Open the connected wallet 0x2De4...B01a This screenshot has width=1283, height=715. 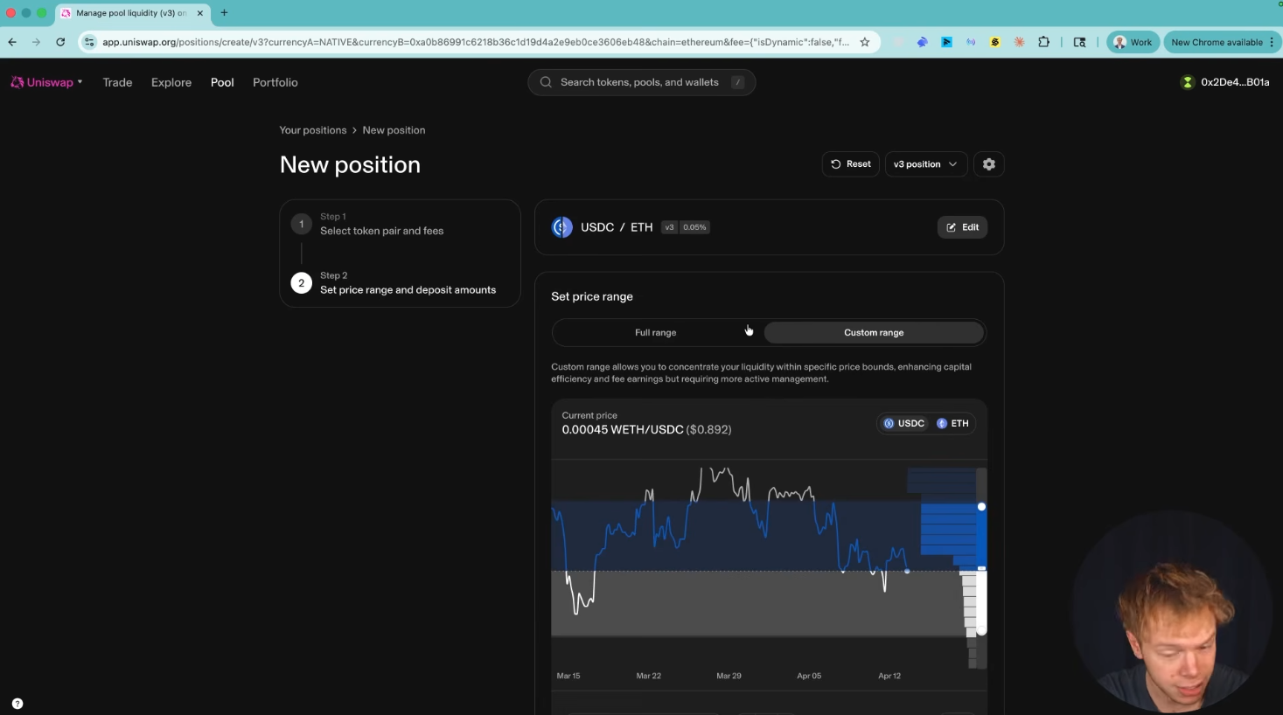click(1225, 82)
